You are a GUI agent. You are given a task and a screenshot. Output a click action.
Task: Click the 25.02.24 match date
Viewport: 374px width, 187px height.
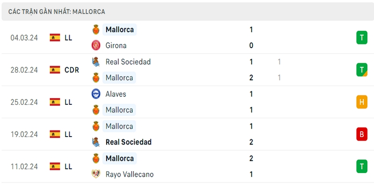24,102
